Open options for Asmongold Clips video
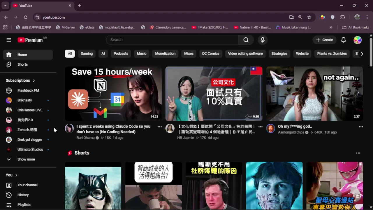Screen dimensions: 373x210 [361, 127]
